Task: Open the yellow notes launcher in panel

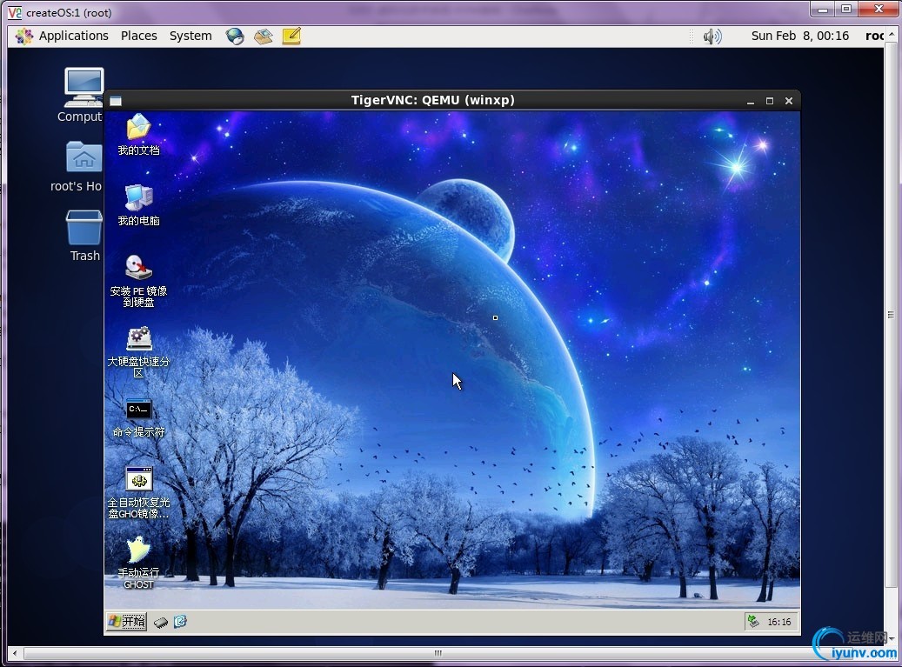Action: 291,36
